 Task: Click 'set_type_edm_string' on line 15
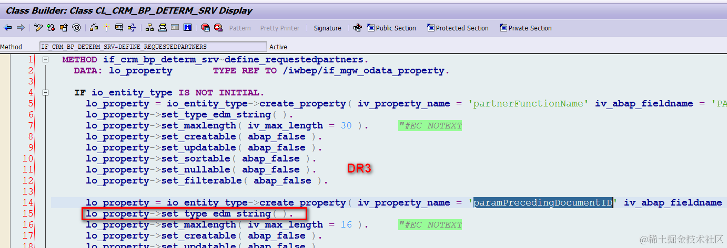click(216, 213)
